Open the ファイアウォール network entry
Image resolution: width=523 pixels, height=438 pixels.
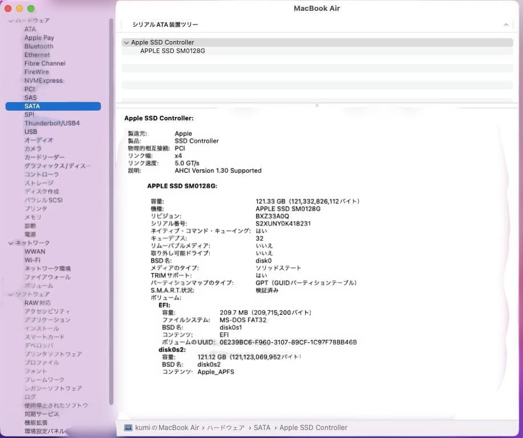pyautogui.click(x=46, y=277)
